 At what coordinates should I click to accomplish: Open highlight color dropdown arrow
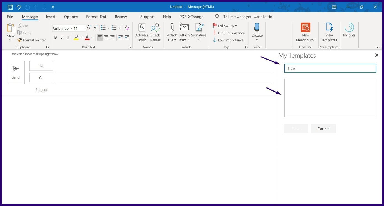[81, 38]
